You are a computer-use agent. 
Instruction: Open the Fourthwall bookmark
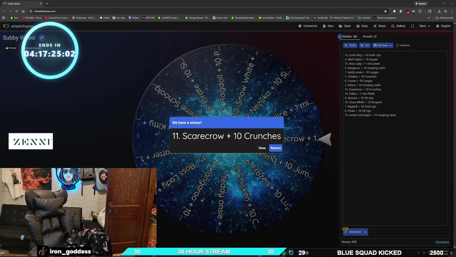coord(320,17)
